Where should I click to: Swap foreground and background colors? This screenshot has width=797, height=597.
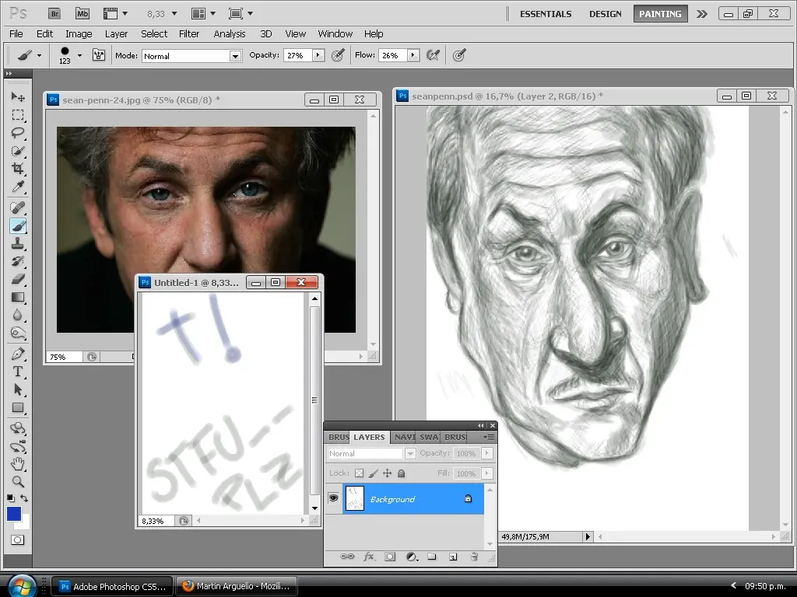click(24, 498)
